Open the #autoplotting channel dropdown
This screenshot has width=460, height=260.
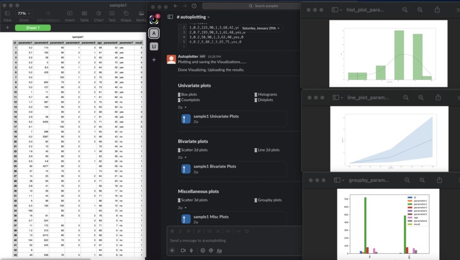coord(193,17)
